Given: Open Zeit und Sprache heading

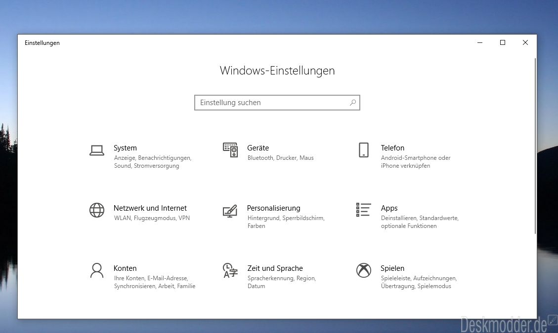Looking at the screenshot, I should (x=275, y=268).
